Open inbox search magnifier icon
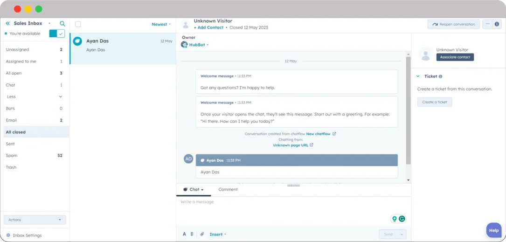Image resolution: width=506 pixels, height=242 pixels. 62,24
